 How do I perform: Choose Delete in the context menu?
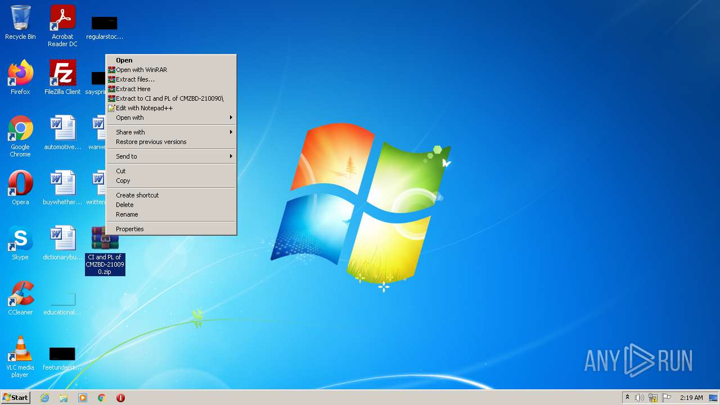[x=172, y=205]
